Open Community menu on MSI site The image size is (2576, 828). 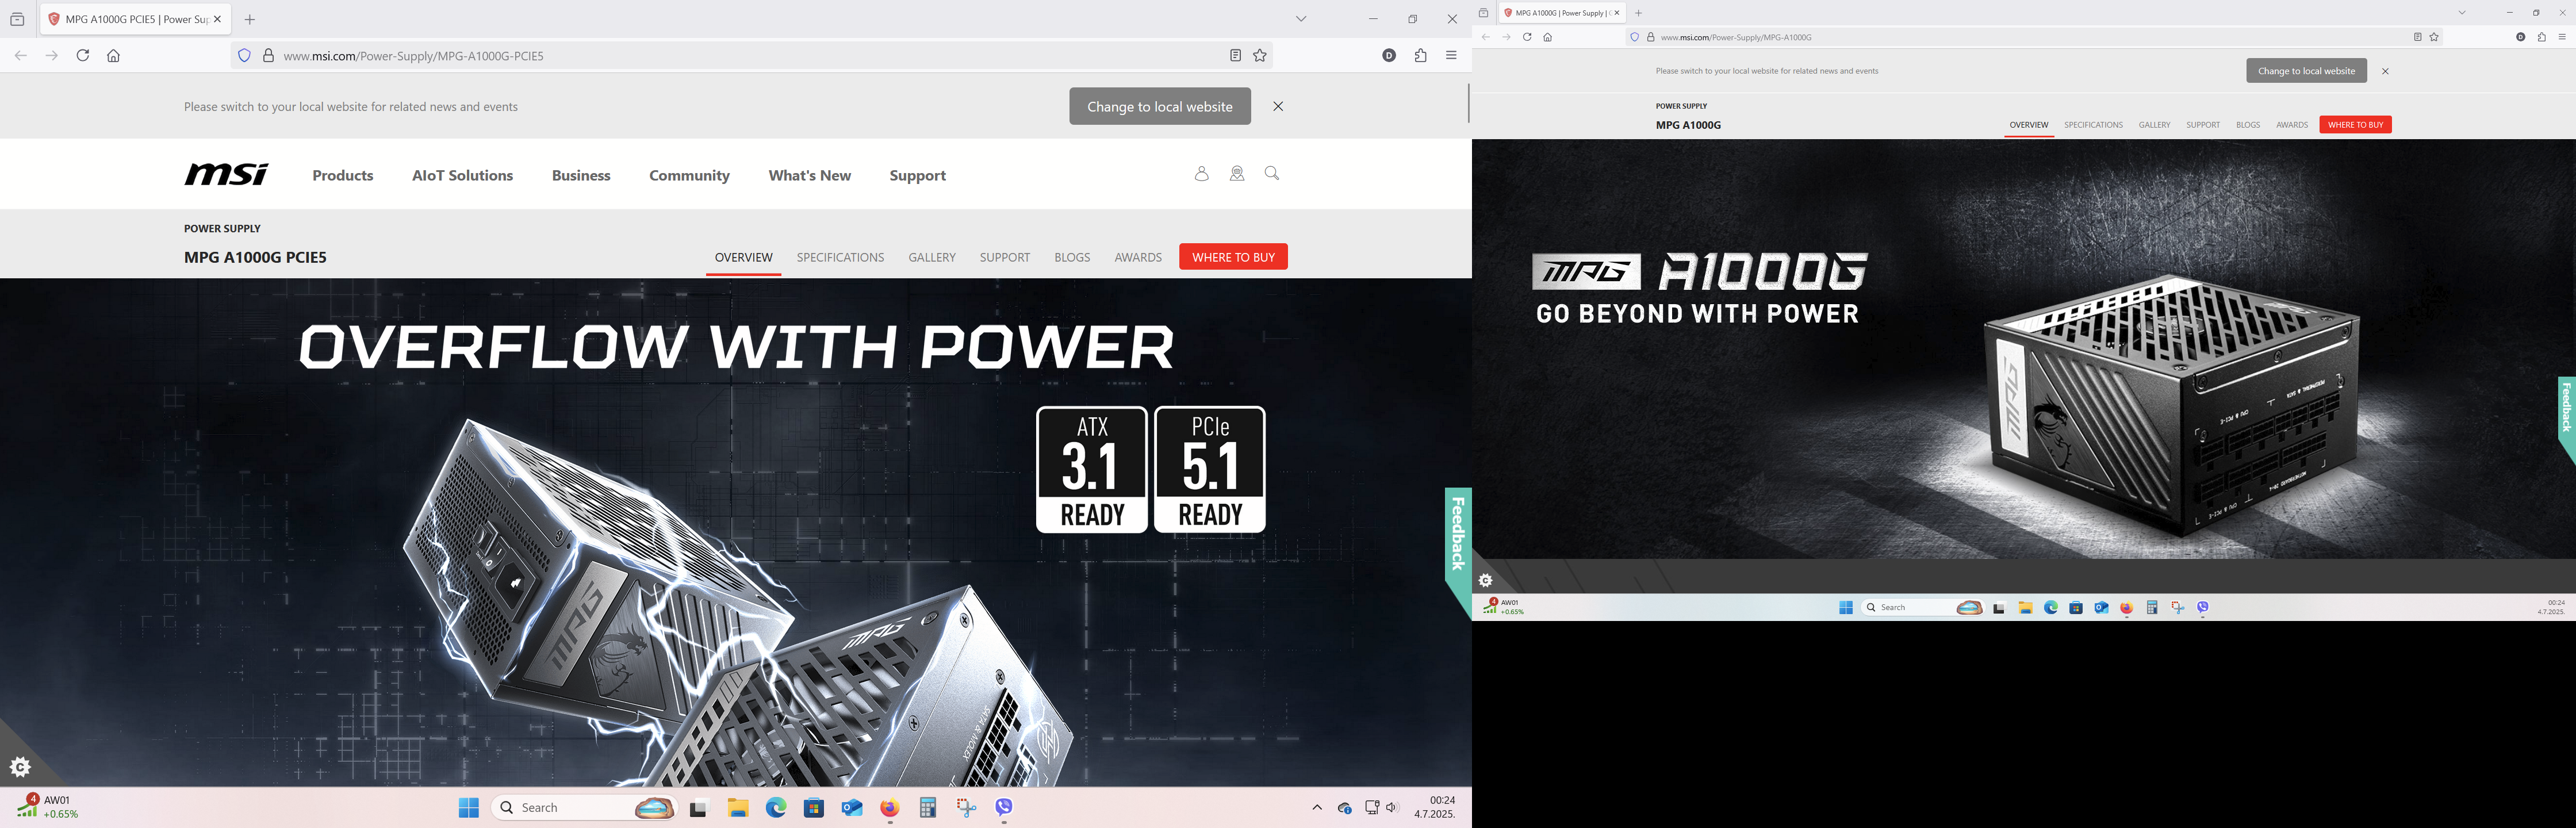click(689, 175)
